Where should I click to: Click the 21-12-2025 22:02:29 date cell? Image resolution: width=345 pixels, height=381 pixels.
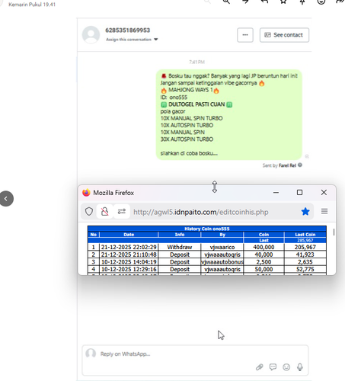(x=129, y=247)
